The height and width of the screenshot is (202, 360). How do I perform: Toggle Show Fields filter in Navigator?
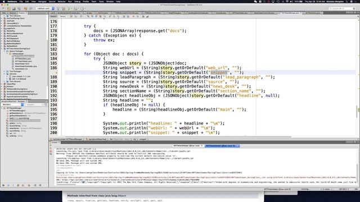8,185
